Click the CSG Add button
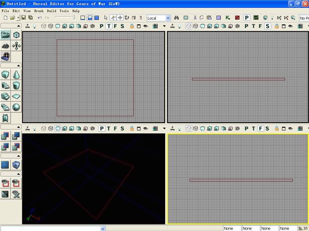The height and width of the screenshot is (231, 309). (5, 136)
